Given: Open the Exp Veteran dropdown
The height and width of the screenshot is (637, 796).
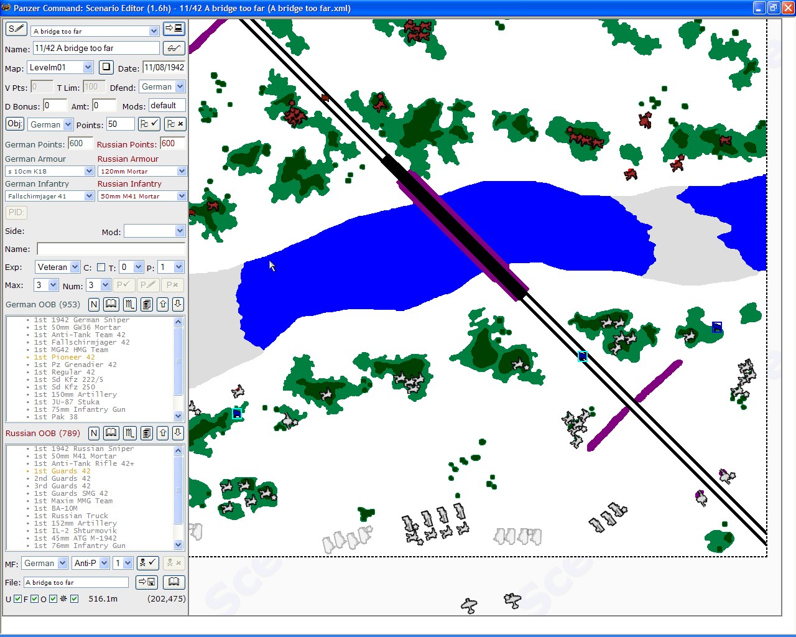Looking at the screenshot, I should pyautogui.click(x=75, y=267).
